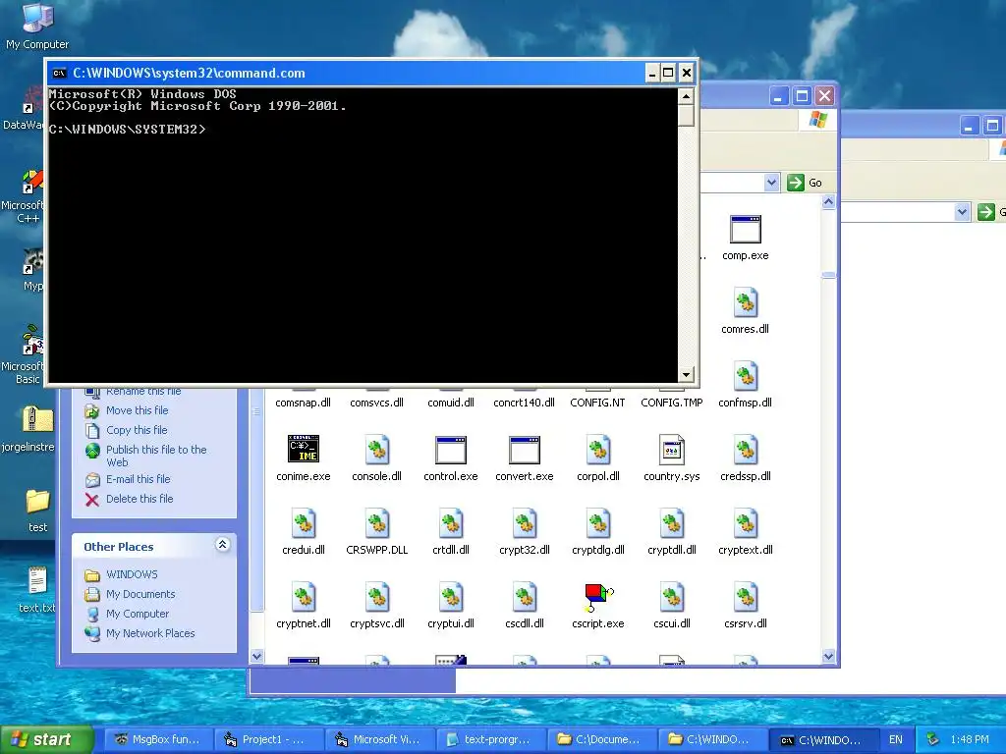The image size is (1006, 754).
Task: Open My Network Places link
Action: point(150,633)
